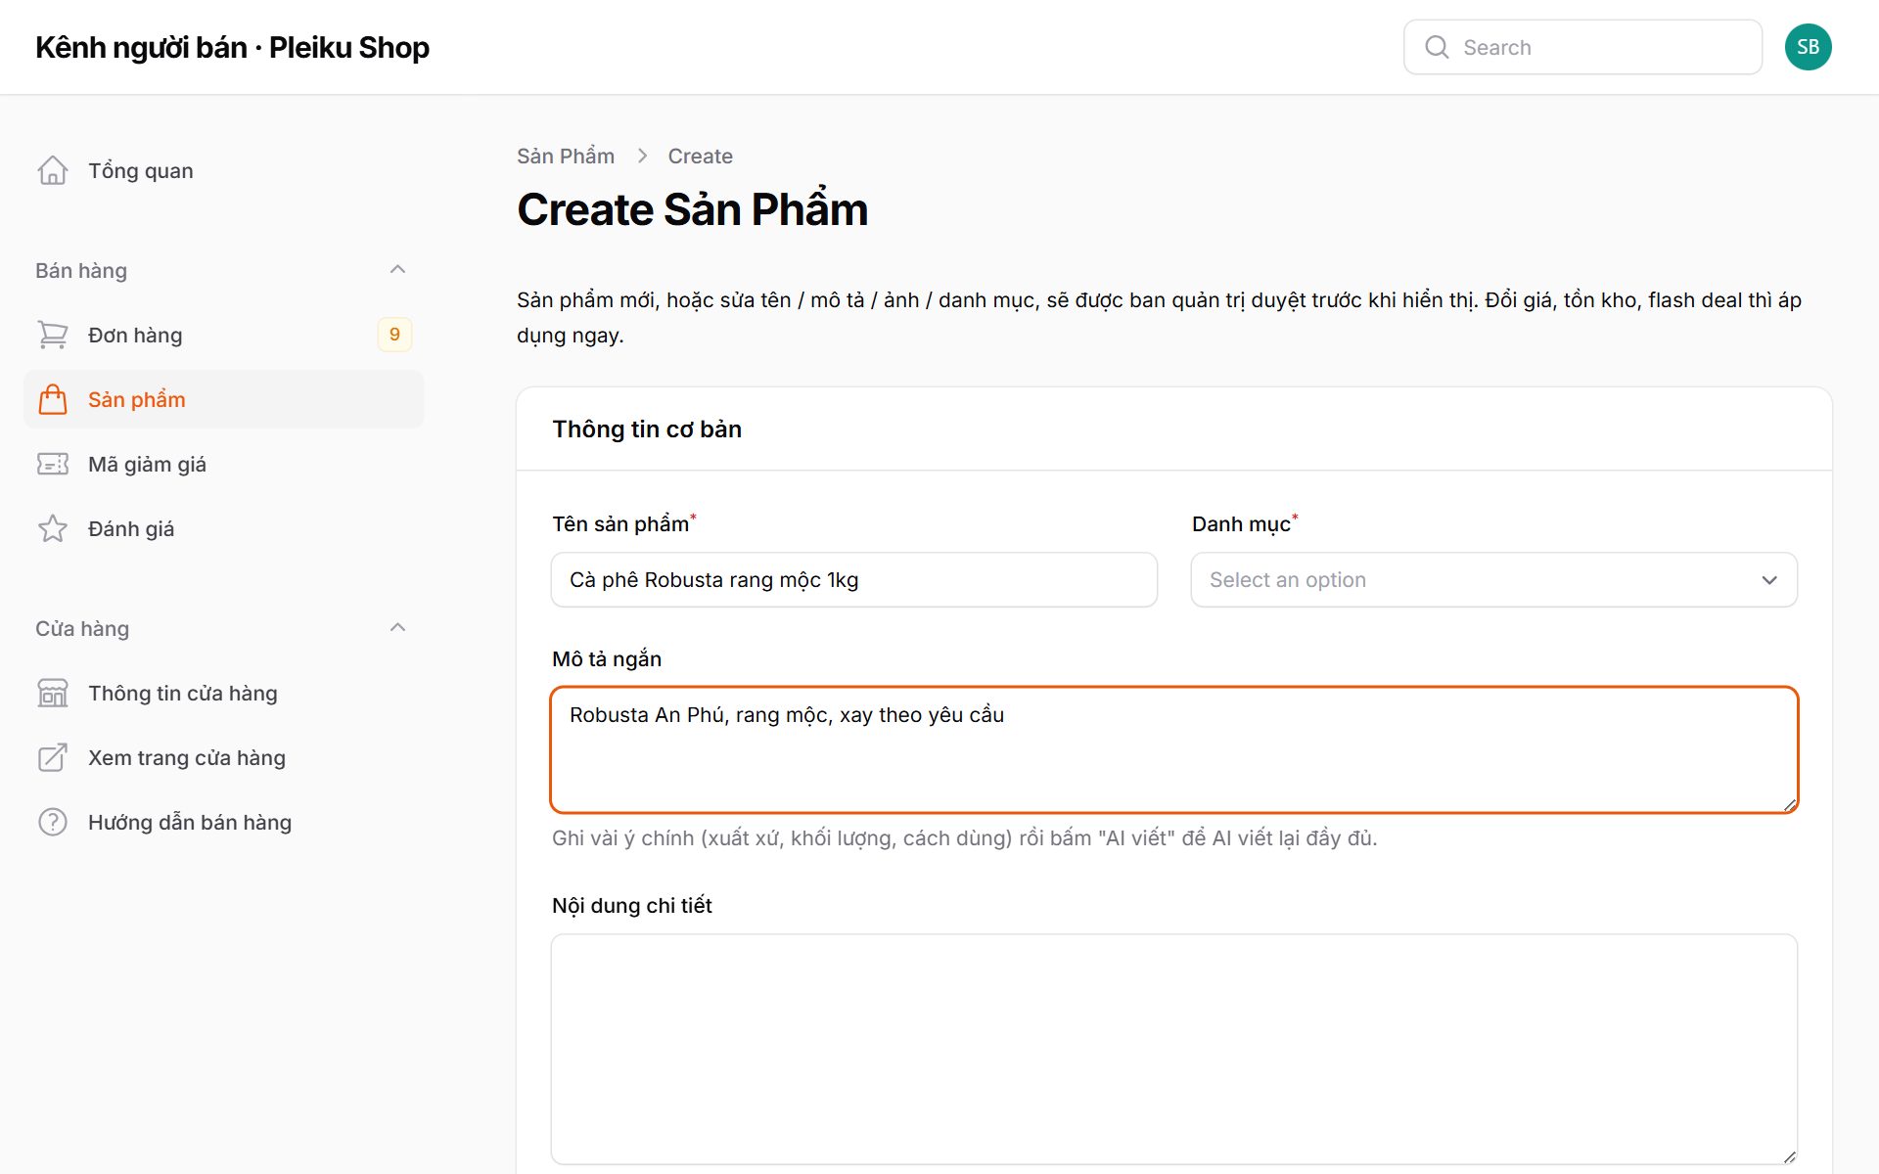Click the Sản Phẩm breadcrumb link
This screenshot has height=1174, width=1879.
pos(566,157)
